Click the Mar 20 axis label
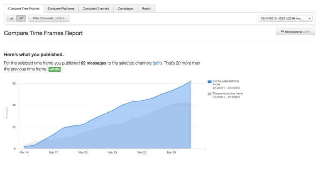 point(83,152)
